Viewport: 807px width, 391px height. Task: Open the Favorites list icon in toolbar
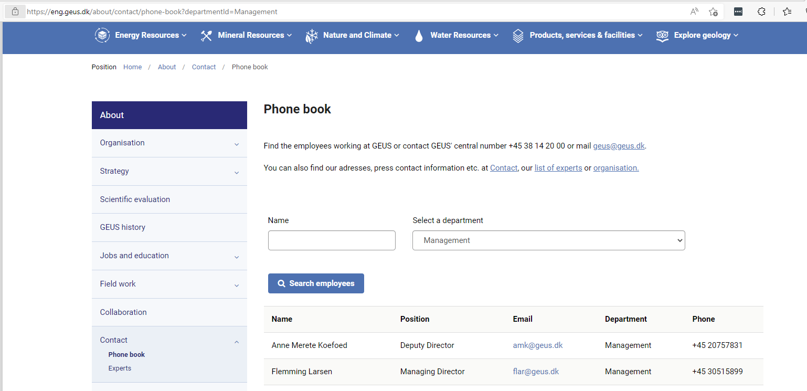(x=787, y=12)
